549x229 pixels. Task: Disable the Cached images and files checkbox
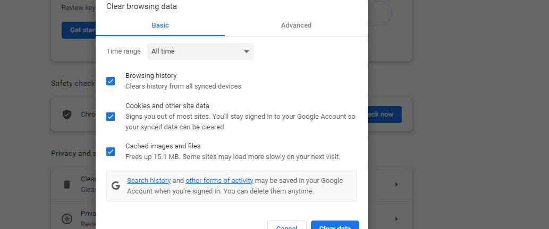click(111, 152)
